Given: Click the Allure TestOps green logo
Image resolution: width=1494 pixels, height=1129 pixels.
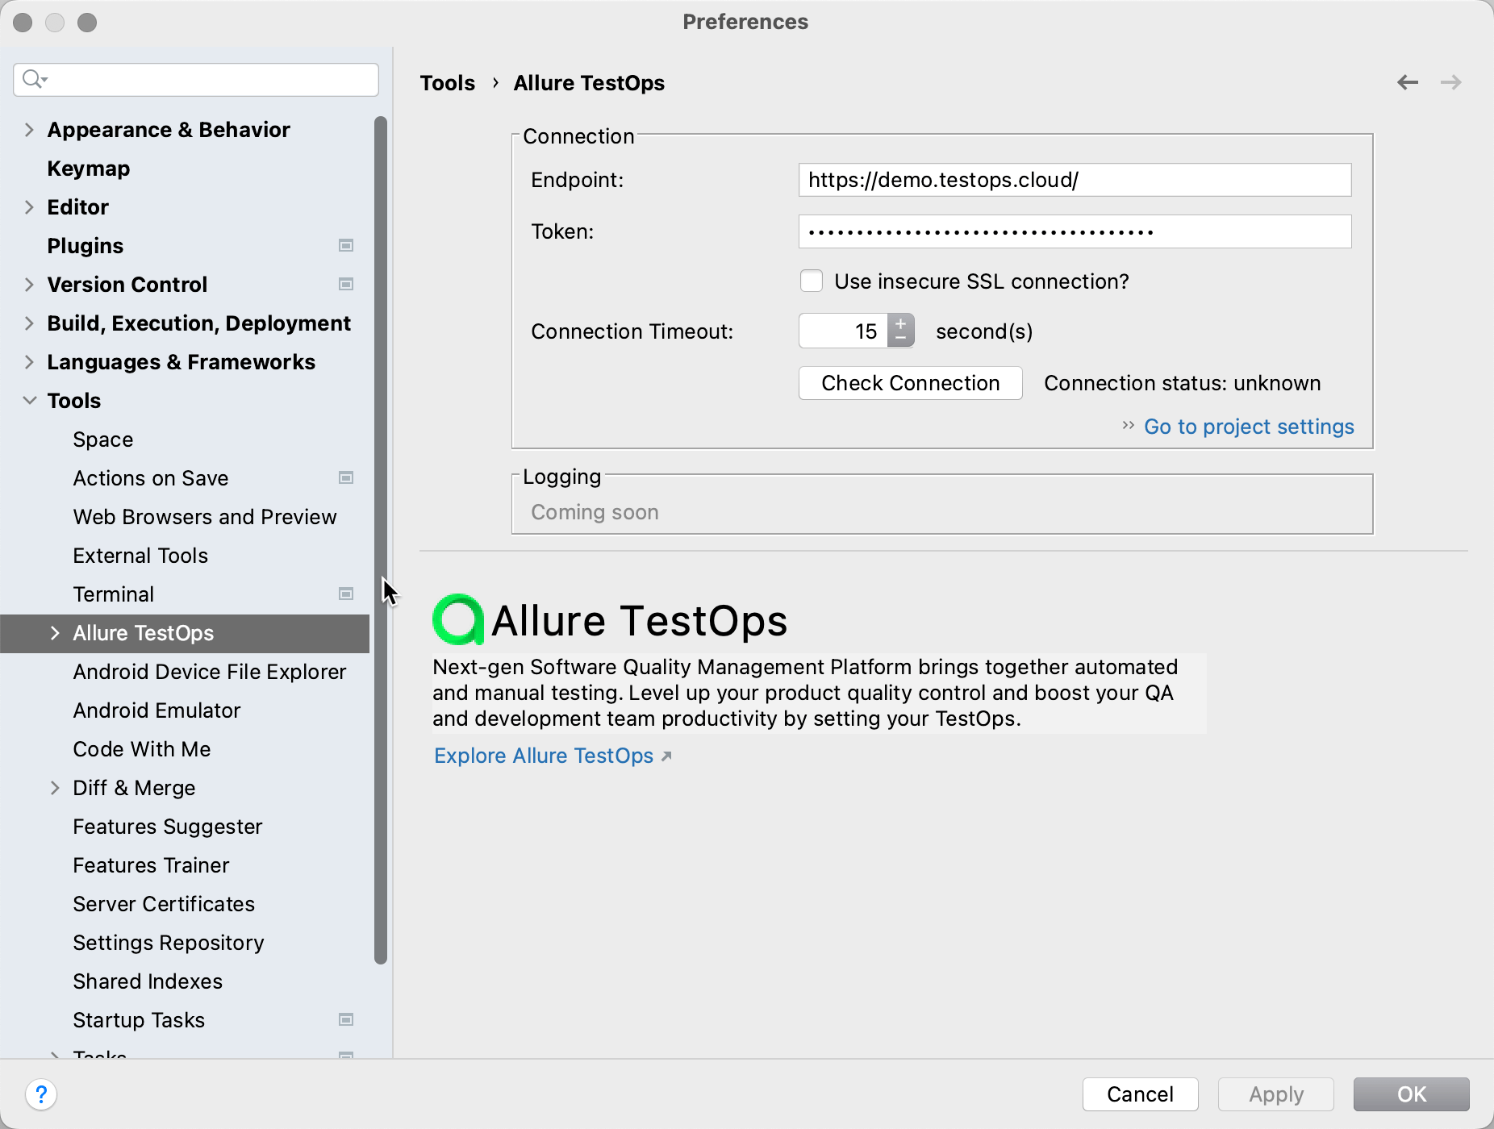Looking at the screenshot, I should 458,619.
